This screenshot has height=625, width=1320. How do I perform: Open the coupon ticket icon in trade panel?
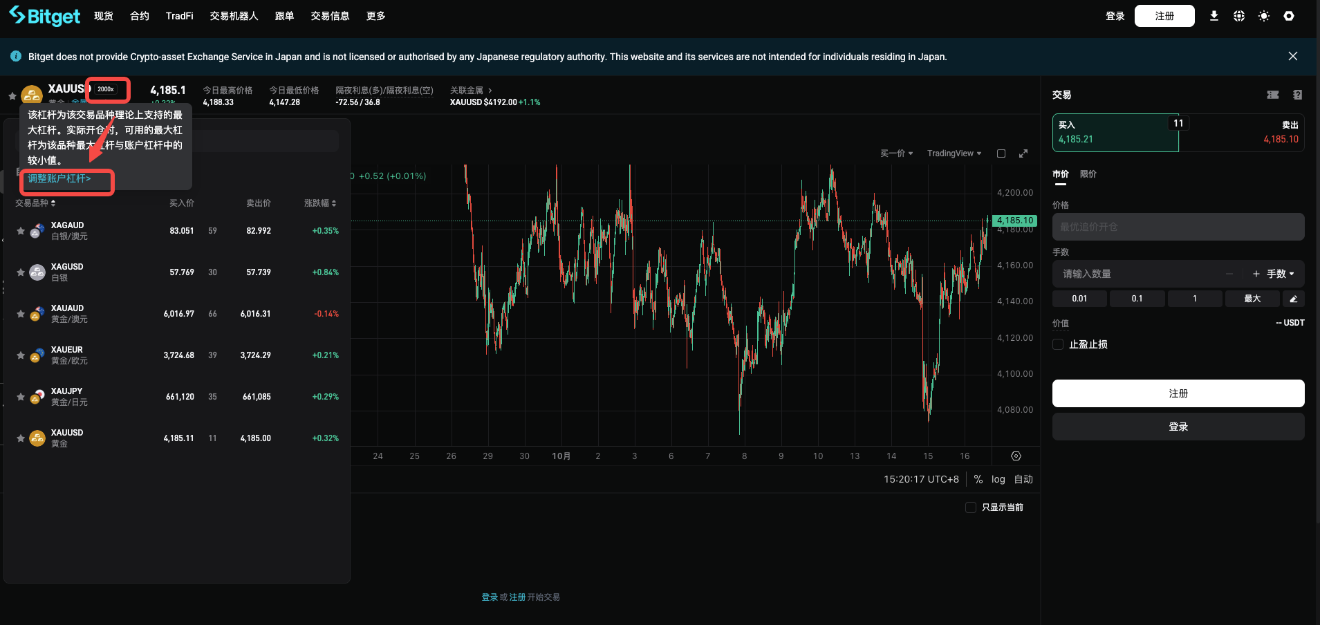(1273, 95)
